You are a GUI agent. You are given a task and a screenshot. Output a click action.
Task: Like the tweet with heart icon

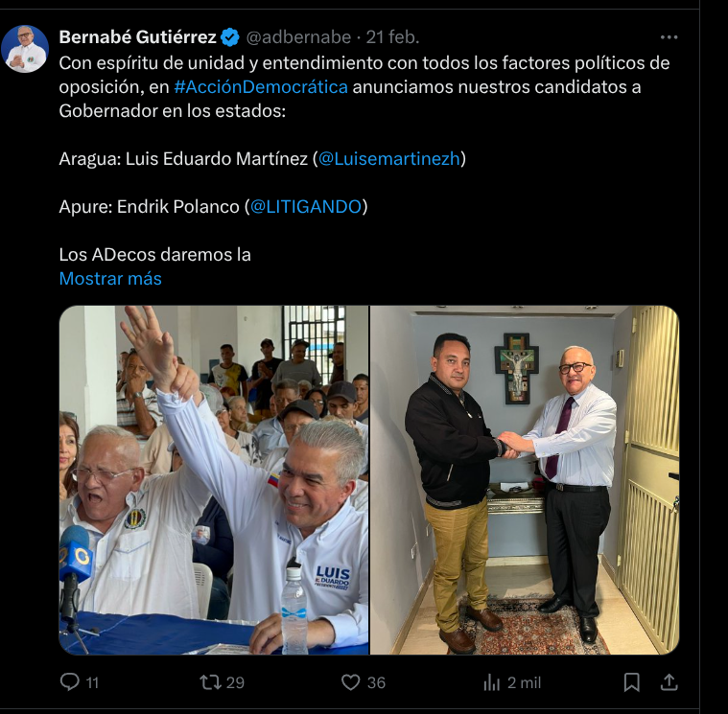(x=350, y=682)
